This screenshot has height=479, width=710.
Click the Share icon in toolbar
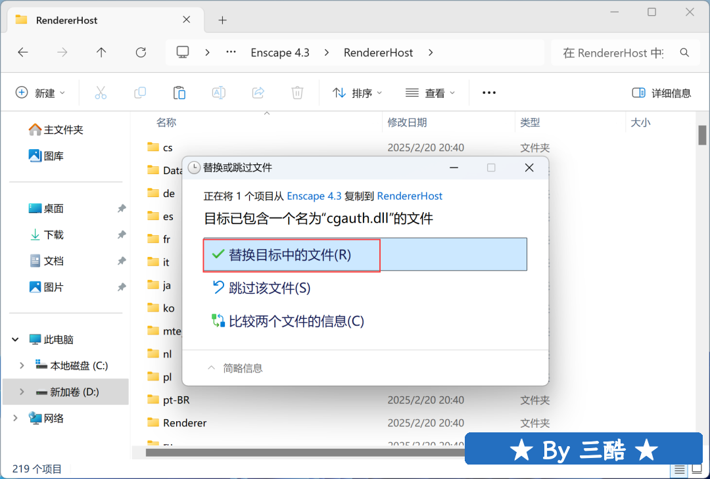pos(258,93)
